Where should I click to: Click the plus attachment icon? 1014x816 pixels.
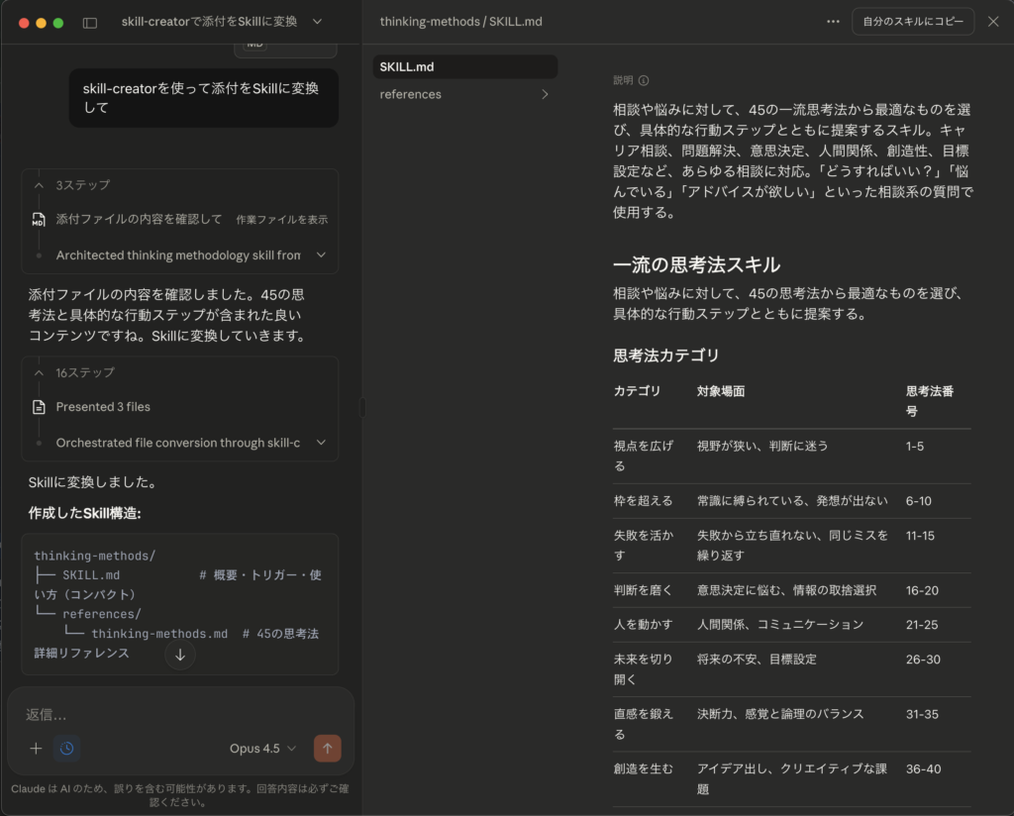36,749
